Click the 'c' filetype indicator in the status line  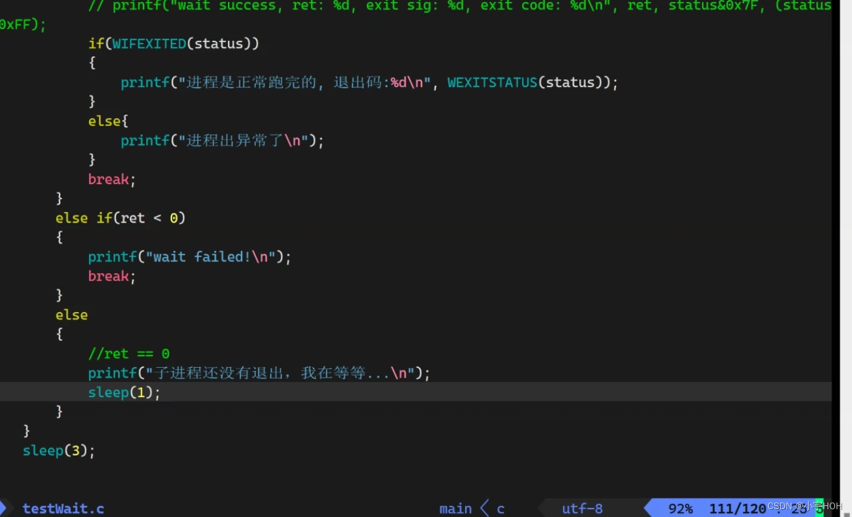pyautogui.click(x=501, y=509)
